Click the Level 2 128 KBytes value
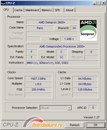This screenshot has width=107, height=130. click(85, 90)
